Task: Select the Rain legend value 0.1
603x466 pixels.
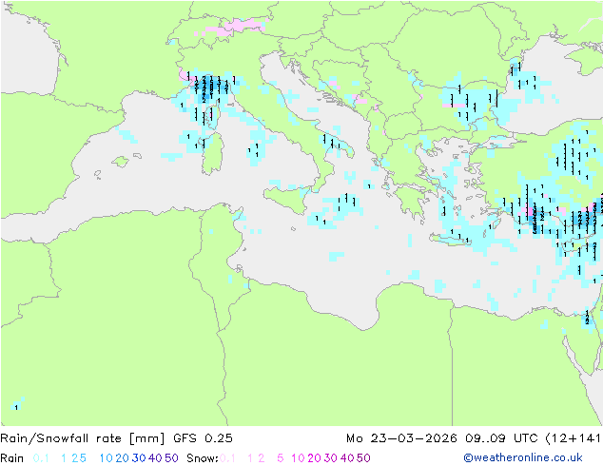Action: [x=41, y=458]
